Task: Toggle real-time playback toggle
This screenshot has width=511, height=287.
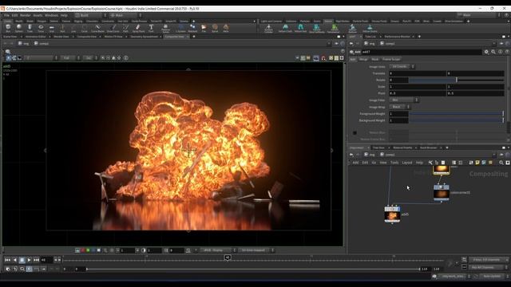Action: pyautogui.click(x=29, y=269)
